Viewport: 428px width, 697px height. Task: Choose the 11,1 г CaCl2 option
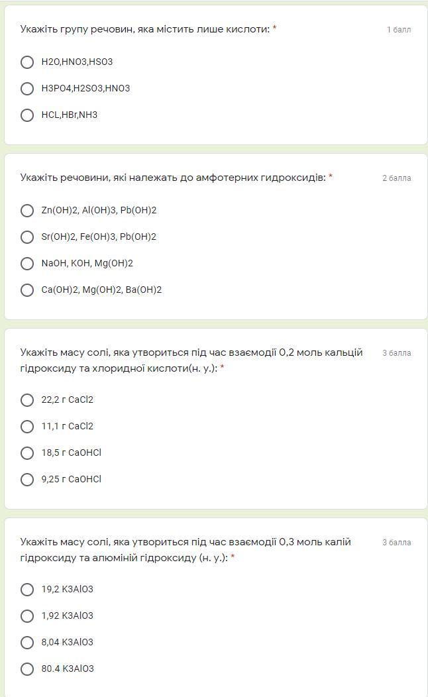point(27,427)
